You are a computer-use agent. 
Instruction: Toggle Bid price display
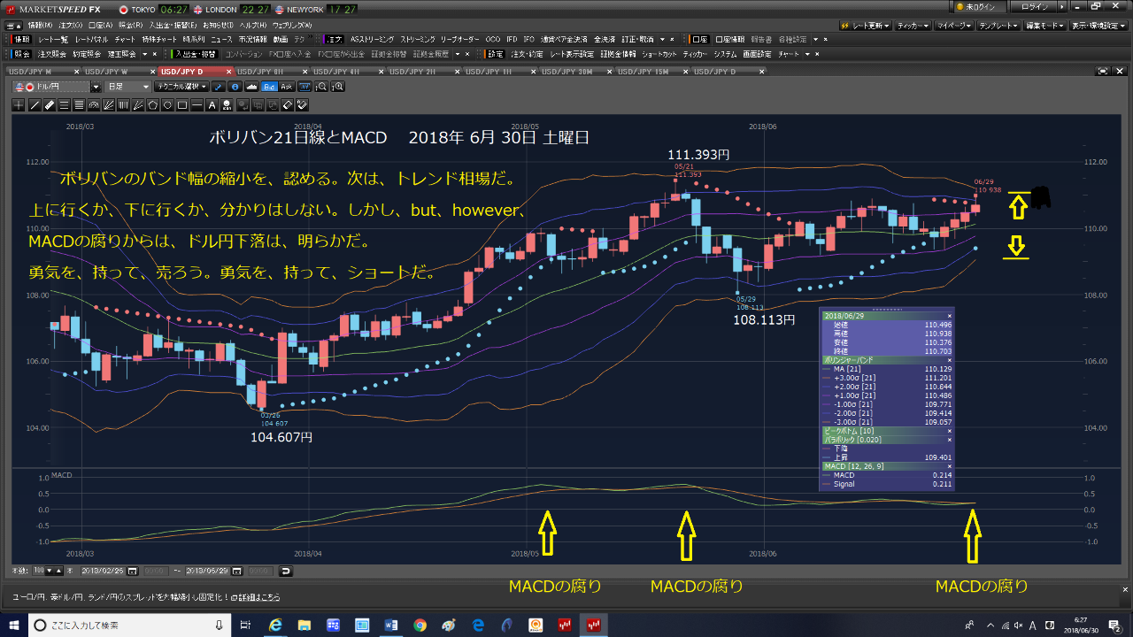(269, 87)
